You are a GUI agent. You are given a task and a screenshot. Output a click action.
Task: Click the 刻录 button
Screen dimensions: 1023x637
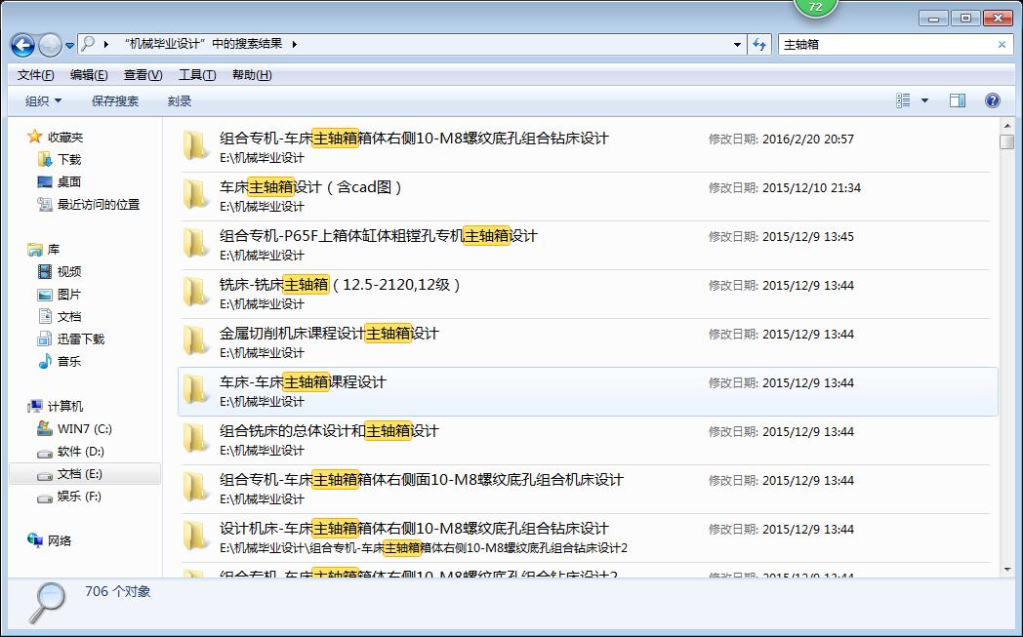coord(180,101)
